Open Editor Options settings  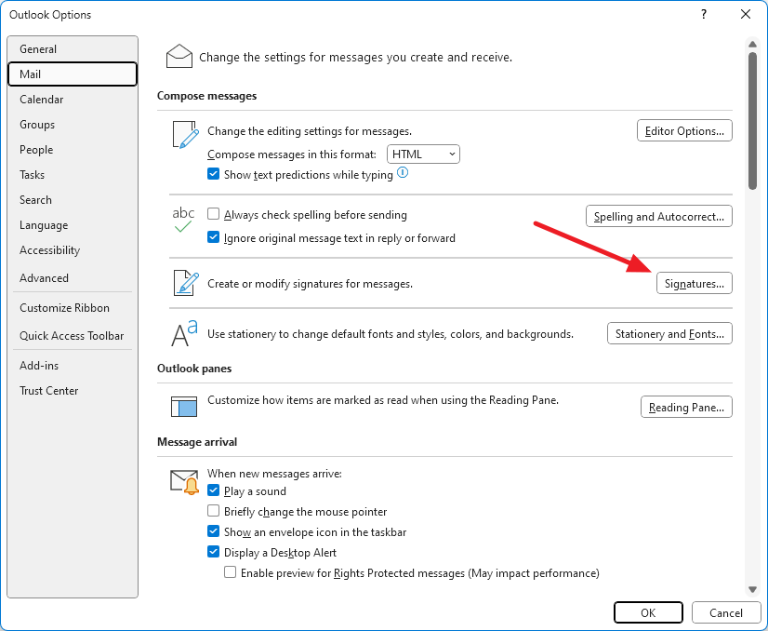(684, 130)
